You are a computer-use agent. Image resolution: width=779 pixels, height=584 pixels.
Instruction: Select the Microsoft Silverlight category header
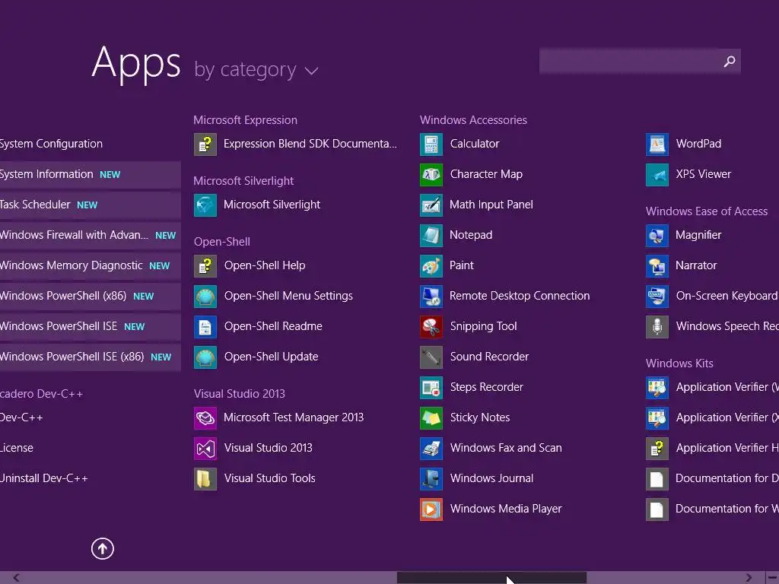(x=243, y=181)
